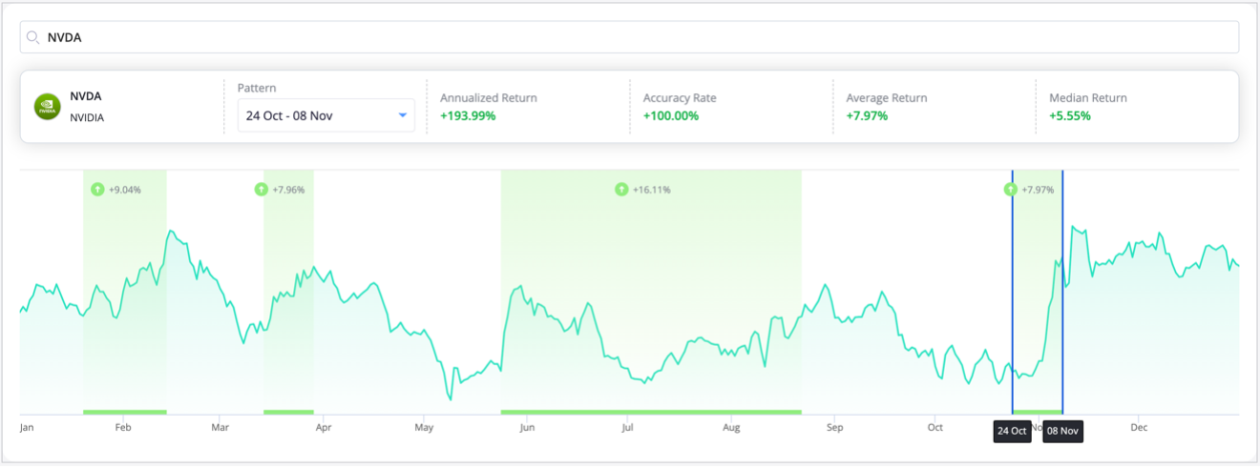Click the short green bar before Apr
This screenshot has height=468, width=1260.
tap(288, 412)
